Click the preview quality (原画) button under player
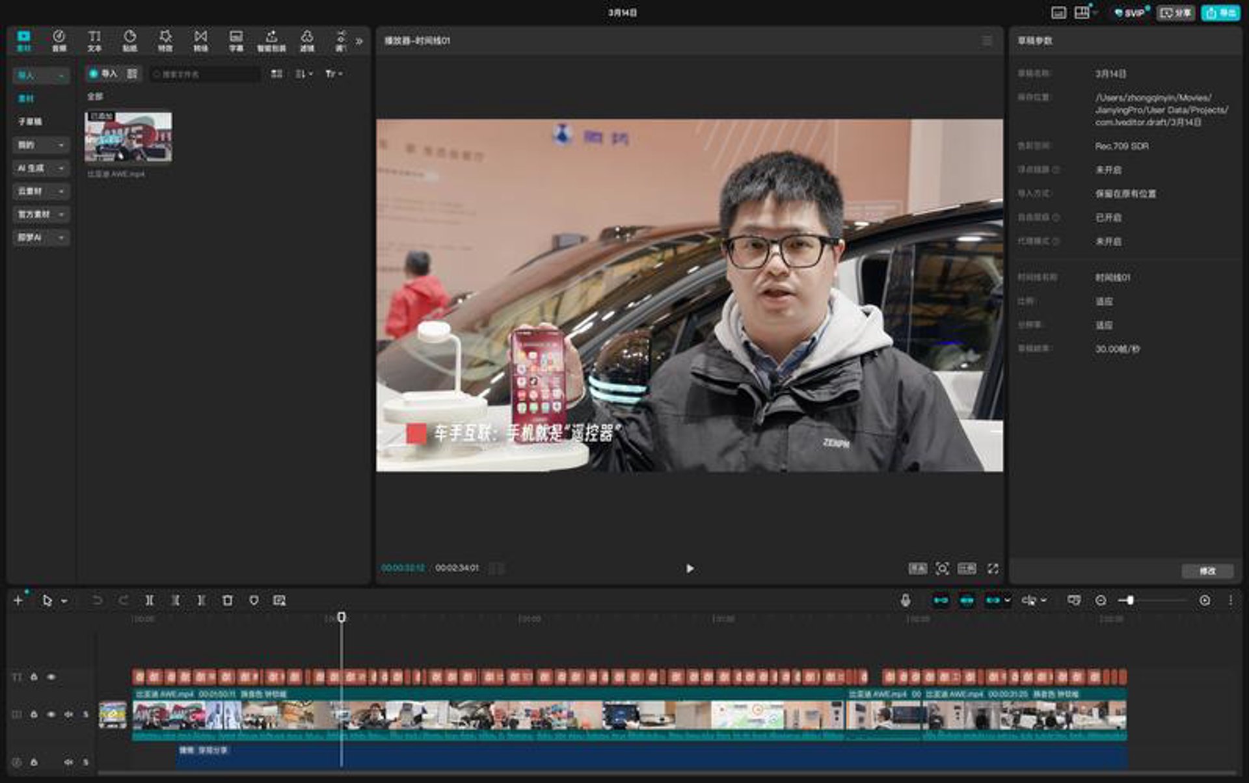The height and width of the screenshot is (783, 1249). [x=917, y=568]
